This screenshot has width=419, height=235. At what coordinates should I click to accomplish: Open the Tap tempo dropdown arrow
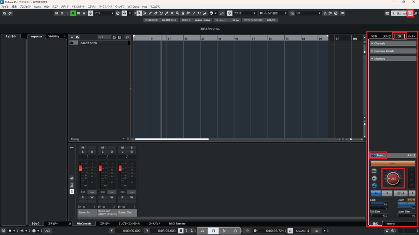coord(324,231)
